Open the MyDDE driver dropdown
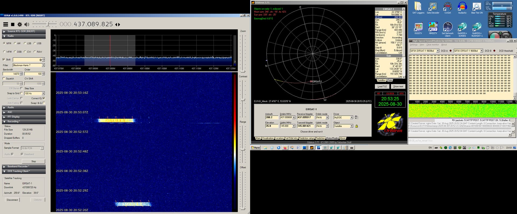Screen dimensions: 517x214 click(351, 118)
